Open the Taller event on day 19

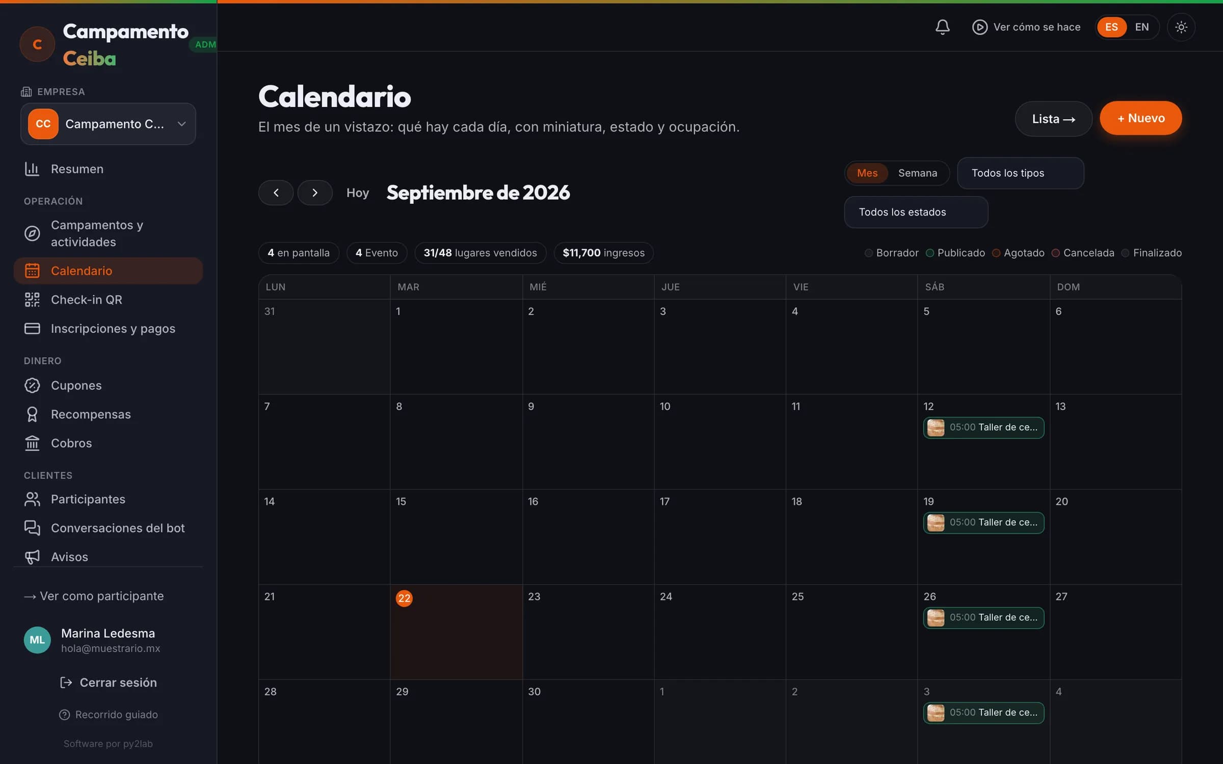[x=983, y=523]
